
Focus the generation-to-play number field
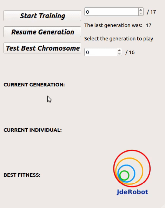coord(101,52)
